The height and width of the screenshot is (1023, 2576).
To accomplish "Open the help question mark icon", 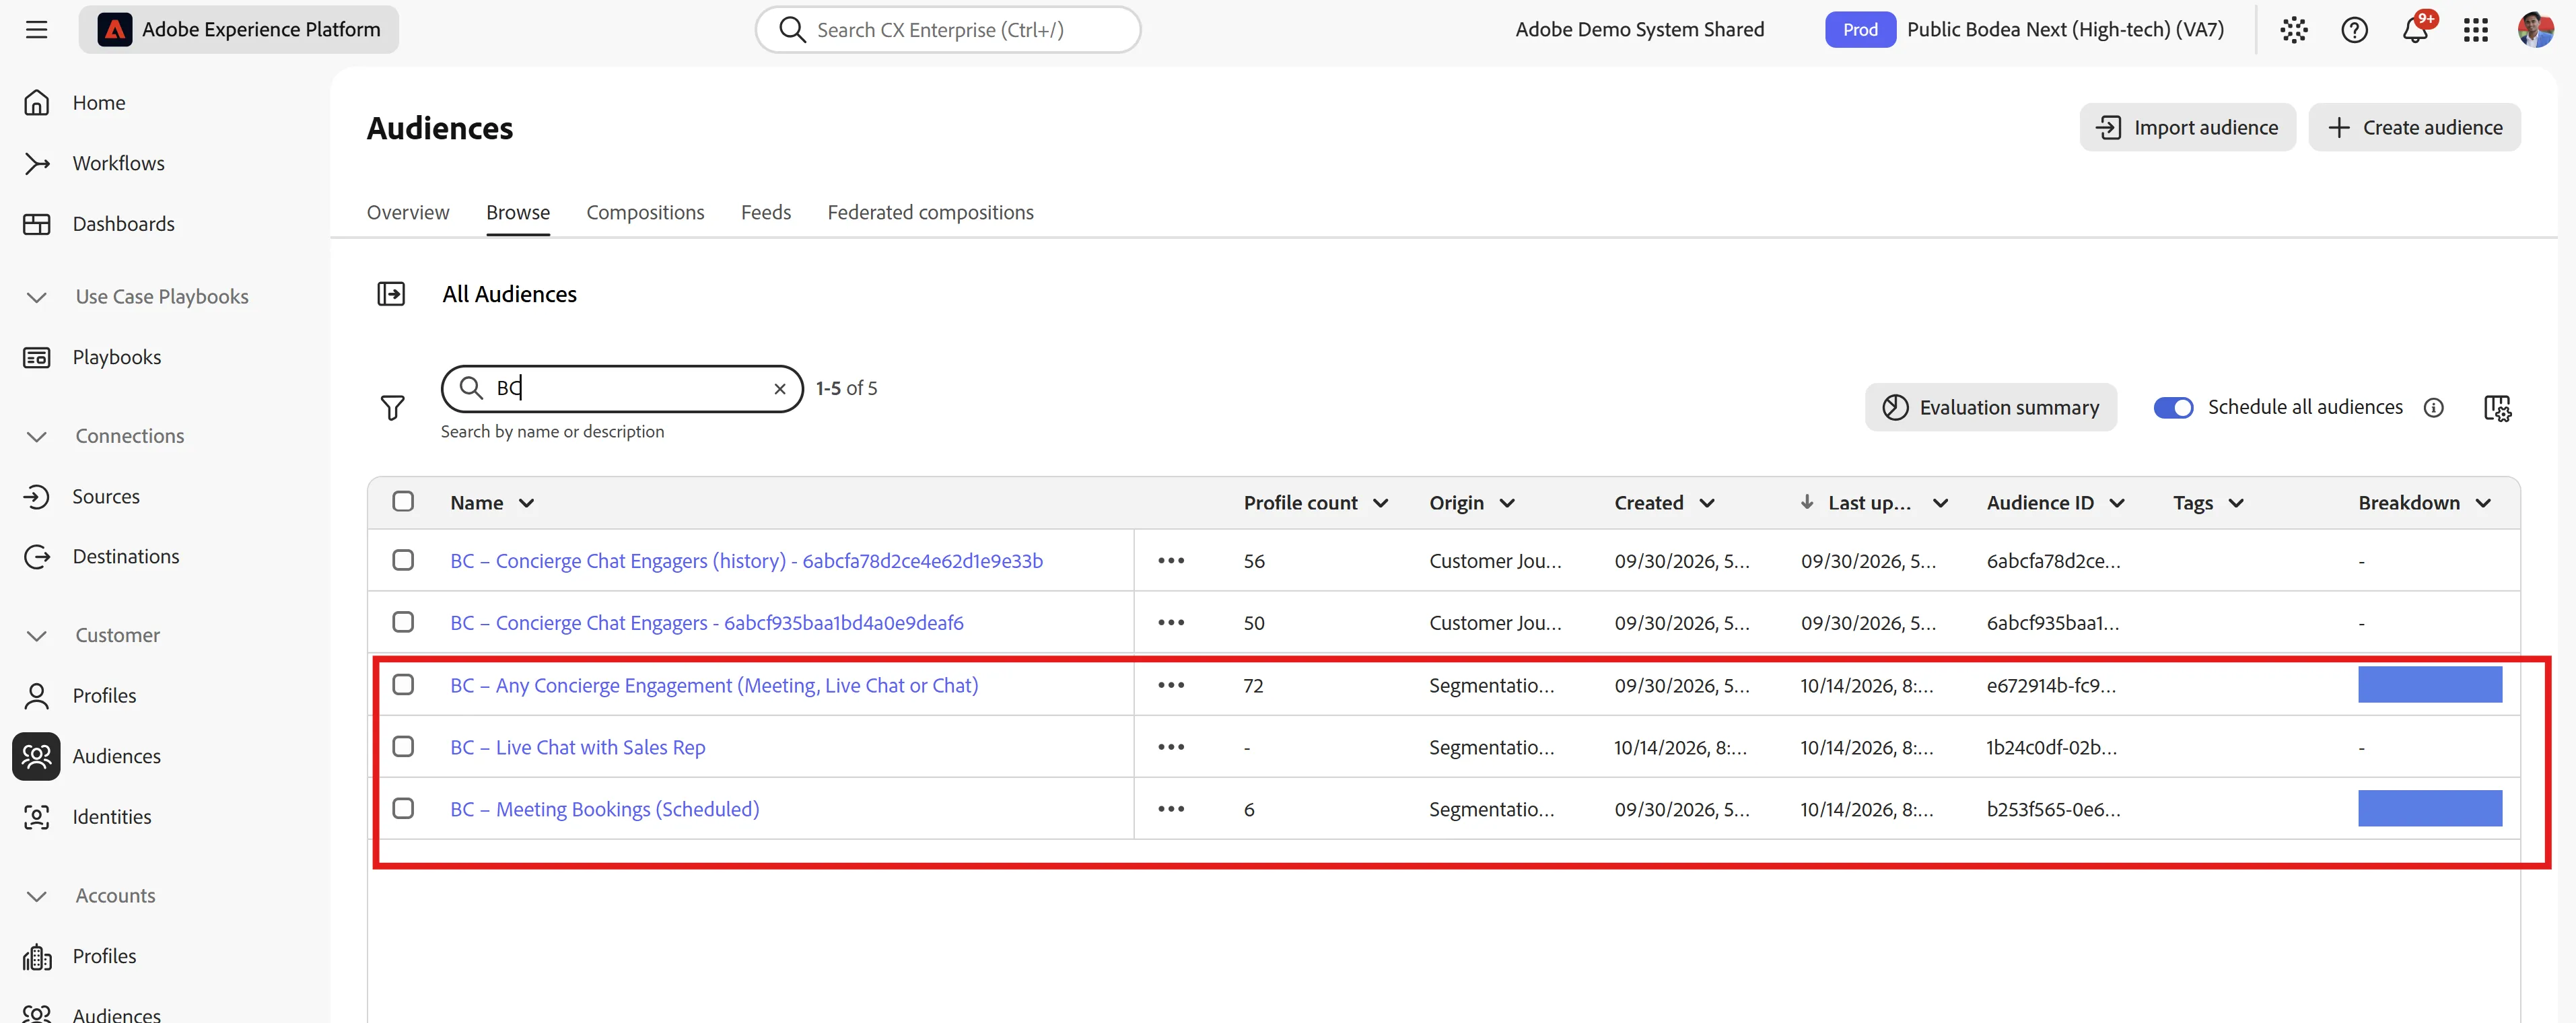I will (2354, 30).
